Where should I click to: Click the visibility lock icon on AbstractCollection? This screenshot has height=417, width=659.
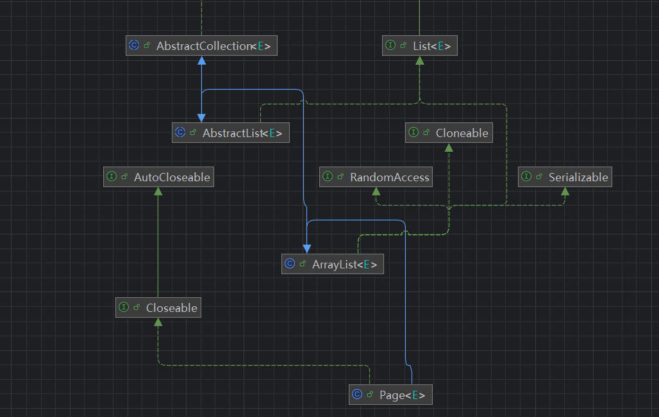(x=147, y=45)
